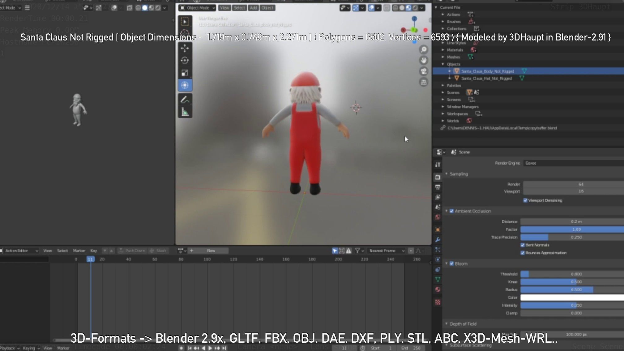Screen dimensions: 624x351
Task: Adjust the Bloom Radius slider
Action: (572, 290)
